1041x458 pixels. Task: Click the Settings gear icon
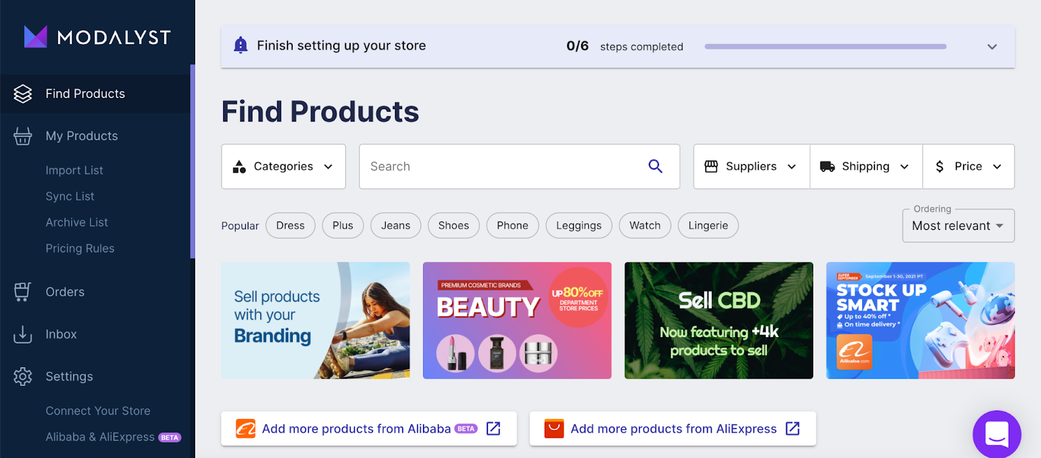tap(23, 376)
